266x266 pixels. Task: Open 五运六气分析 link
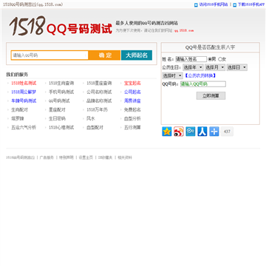click(24, 128)
